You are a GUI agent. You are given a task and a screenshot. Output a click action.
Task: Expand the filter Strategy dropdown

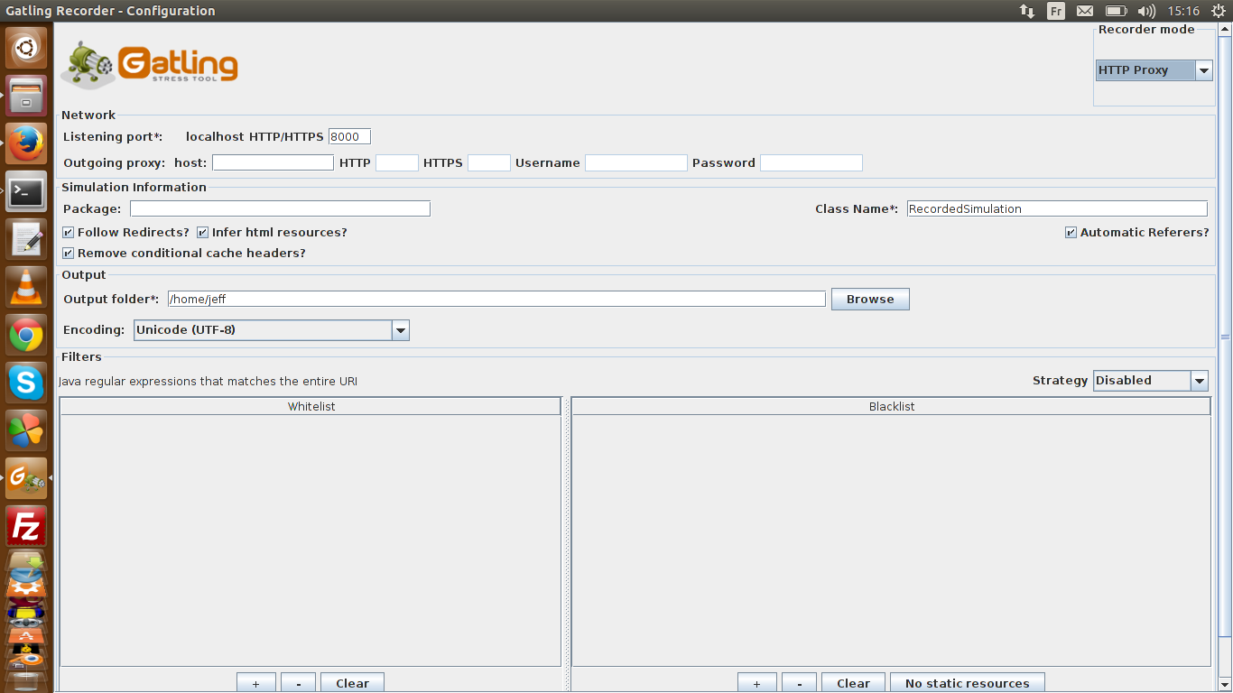click(1199, 381)
